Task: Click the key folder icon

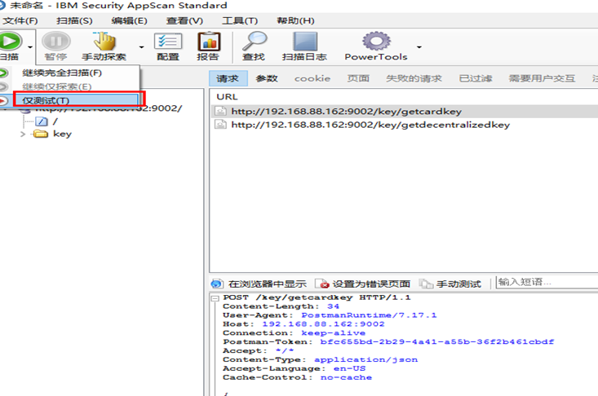Action: coord(41,134)
